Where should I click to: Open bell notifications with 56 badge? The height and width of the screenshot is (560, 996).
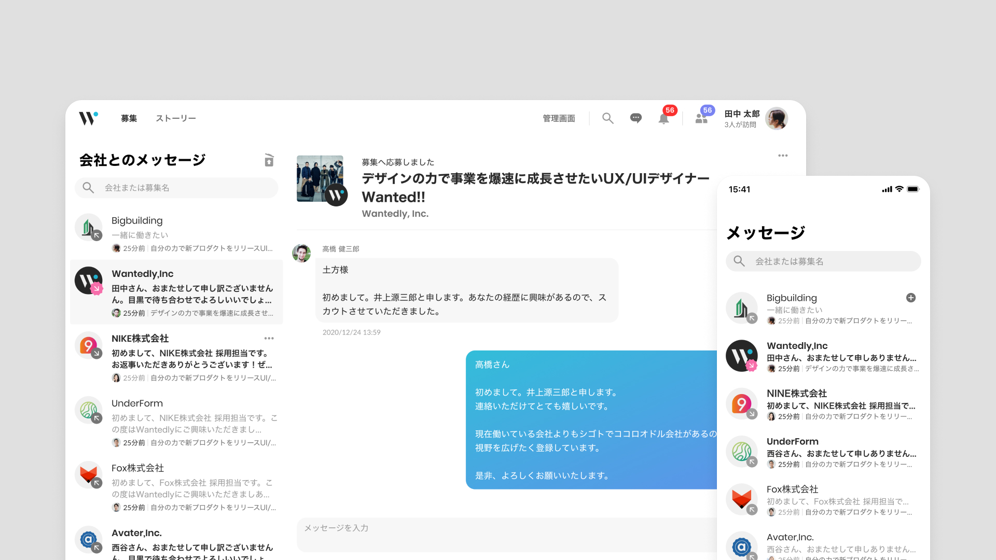(x=664, y=118)
